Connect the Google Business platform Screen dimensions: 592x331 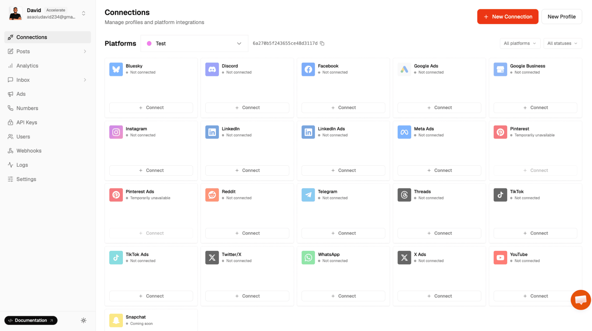(x=535, y=107)
